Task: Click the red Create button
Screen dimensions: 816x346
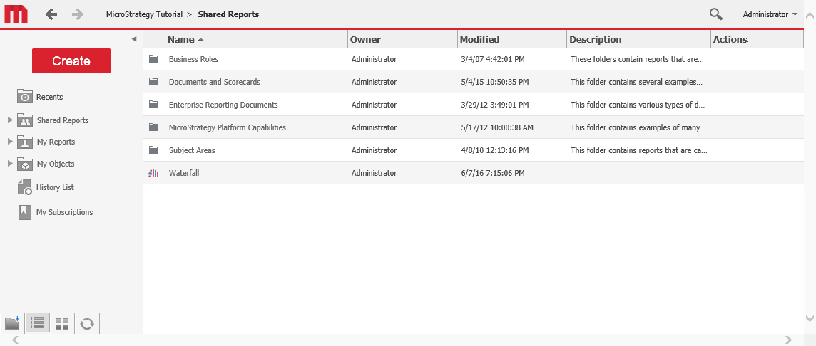Action: [71, 61]
